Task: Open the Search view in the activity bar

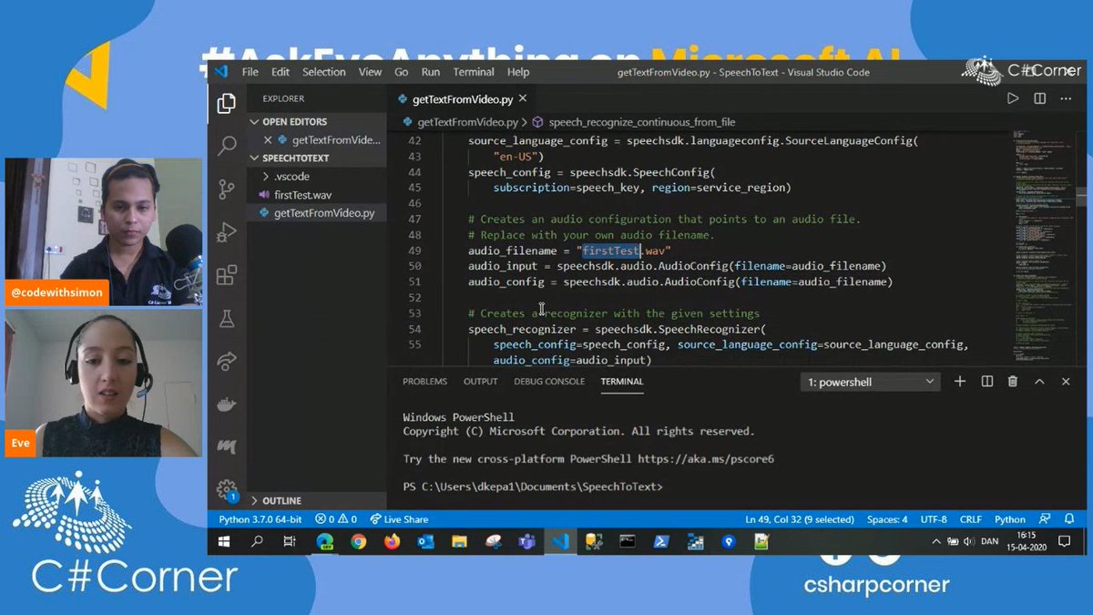Action: (x=227, y=146)
